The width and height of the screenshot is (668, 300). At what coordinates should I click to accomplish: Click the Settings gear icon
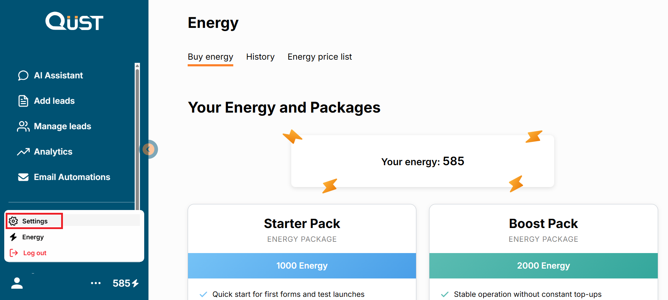click(x=13, y=221)
